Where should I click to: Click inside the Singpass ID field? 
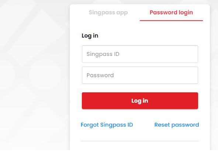click(x=140, y=54)
